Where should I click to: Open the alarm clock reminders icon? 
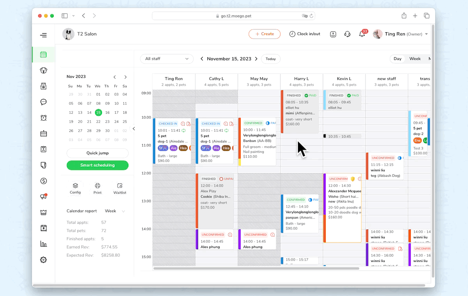pyautogui.click(x=43, y=118)
